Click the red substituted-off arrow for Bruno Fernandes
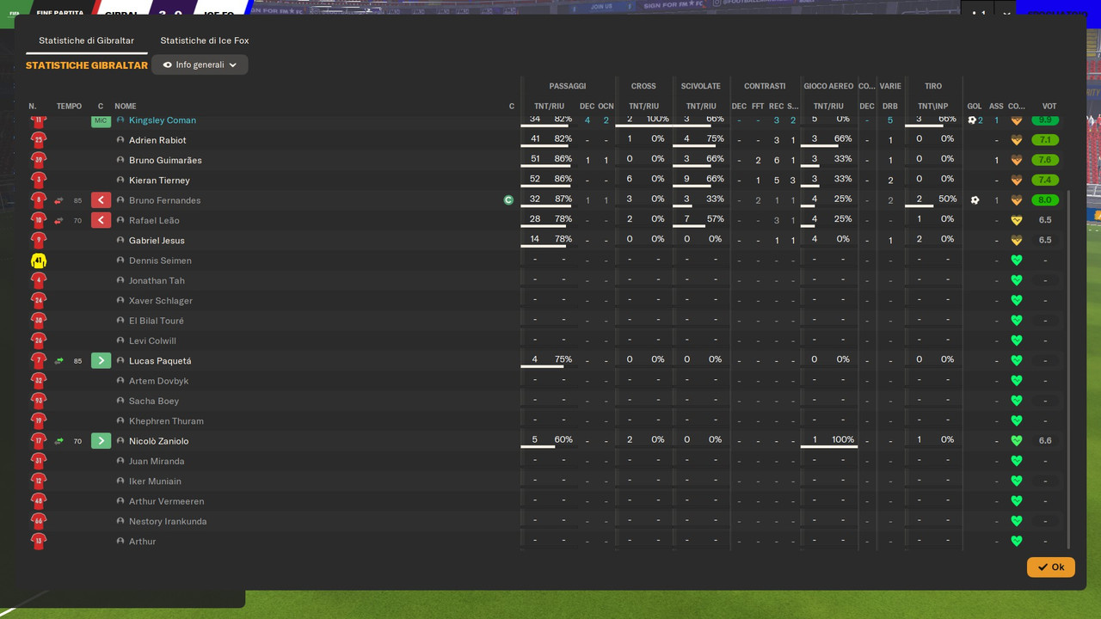 pos(101,200)
